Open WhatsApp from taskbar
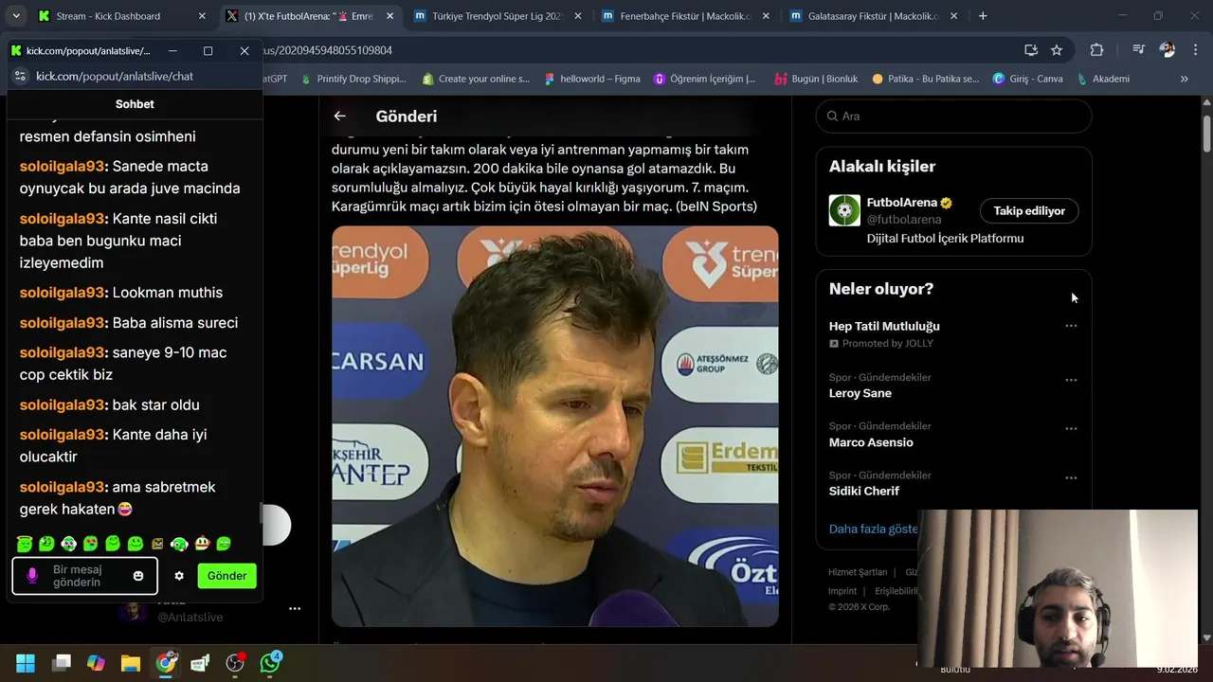The width and height of the screenshot is (1213, 682). click(270, 663)
